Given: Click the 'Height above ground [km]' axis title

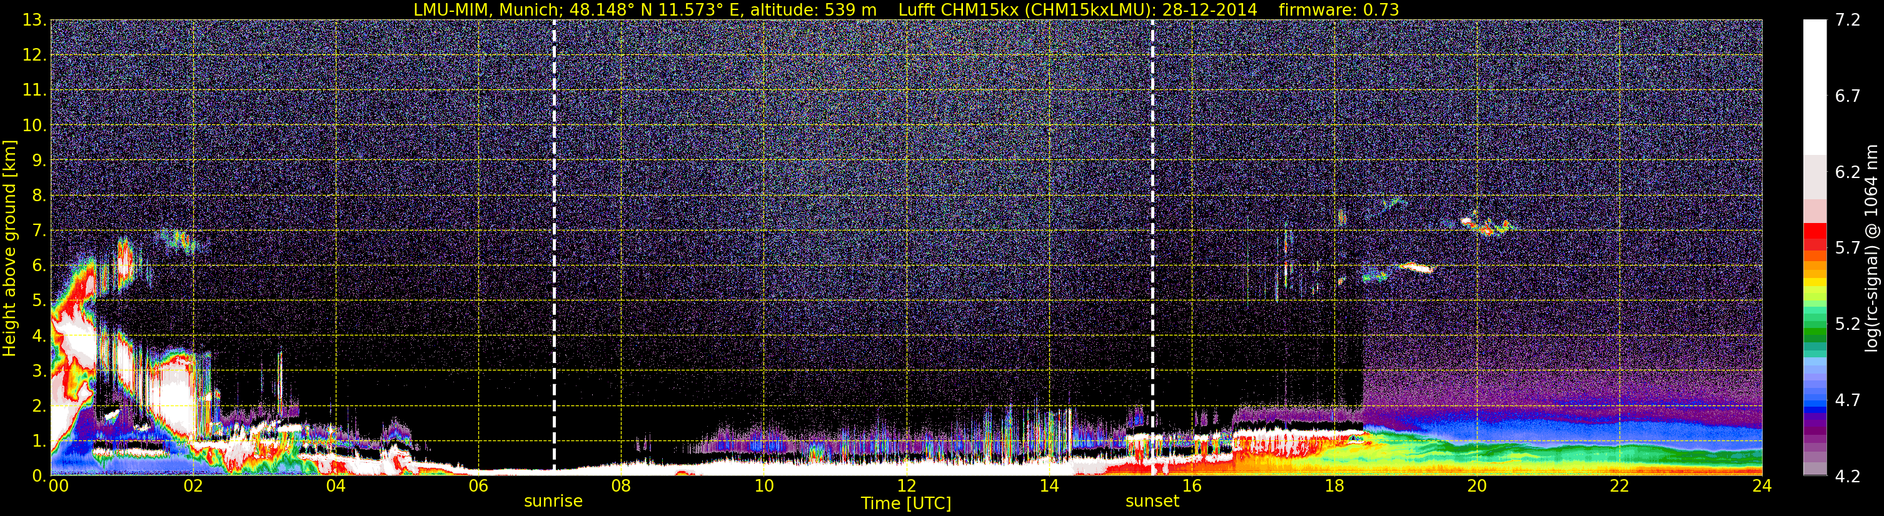Looking at the screenshot, I should pos(9,249).
